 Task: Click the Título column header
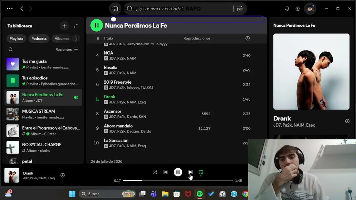[108, 38]
